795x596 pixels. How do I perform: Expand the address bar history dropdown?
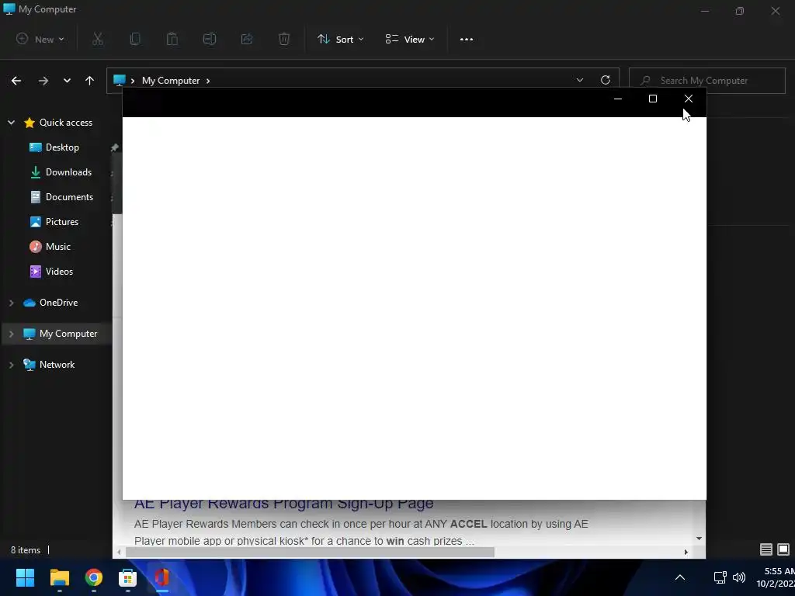tap(579, 80)
